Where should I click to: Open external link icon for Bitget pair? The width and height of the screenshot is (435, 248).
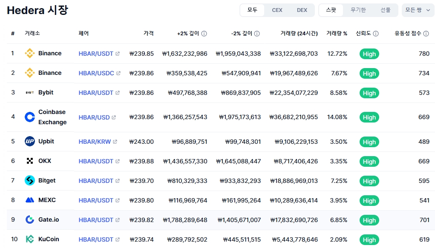pos(118,181)
